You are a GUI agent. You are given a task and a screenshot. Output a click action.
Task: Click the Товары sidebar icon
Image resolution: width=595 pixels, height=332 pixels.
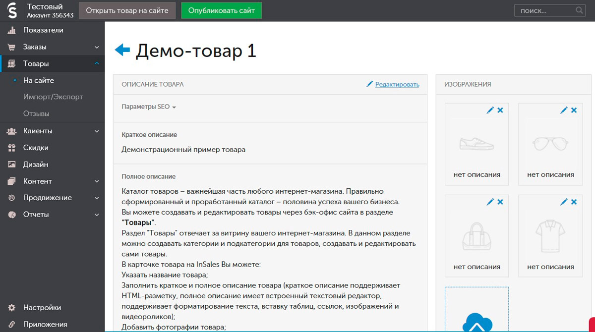click(x=12, y=63)
